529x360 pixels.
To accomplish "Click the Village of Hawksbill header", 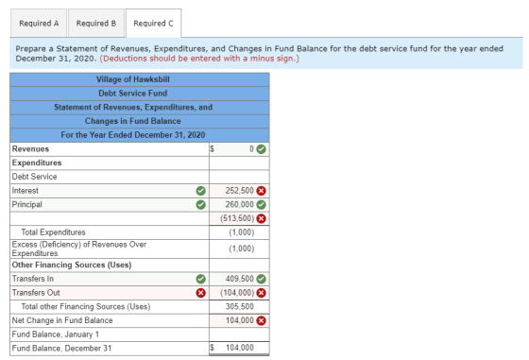I will coord(140,79).
